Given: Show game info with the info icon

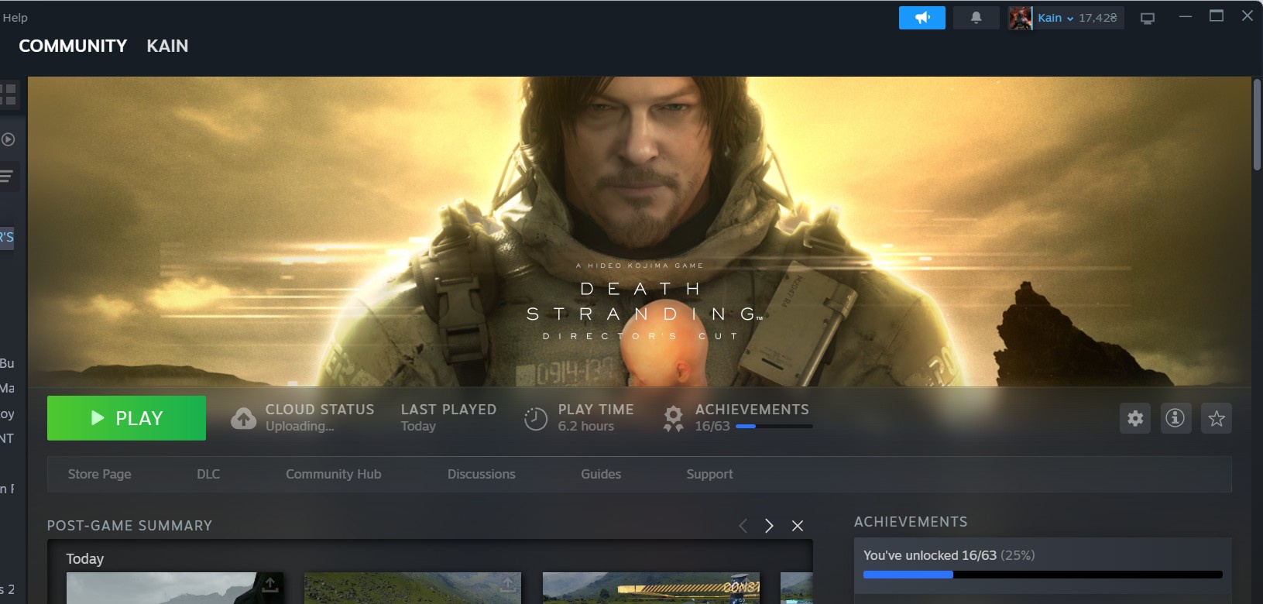Looking at the screenshot, I should [x=1175, y=418].
